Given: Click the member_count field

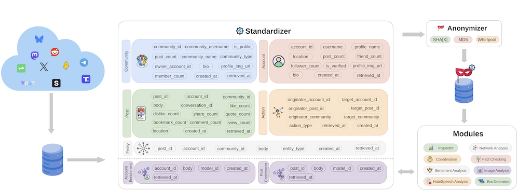Looking at the screenshot, I should point(170,76).
